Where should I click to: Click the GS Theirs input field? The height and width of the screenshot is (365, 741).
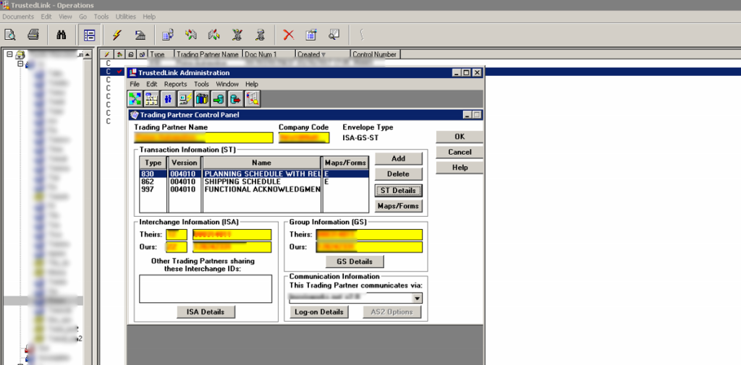(369, 235)
